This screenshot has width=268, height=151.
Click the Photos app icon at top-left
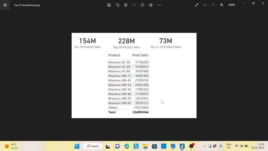click(5, 5)
